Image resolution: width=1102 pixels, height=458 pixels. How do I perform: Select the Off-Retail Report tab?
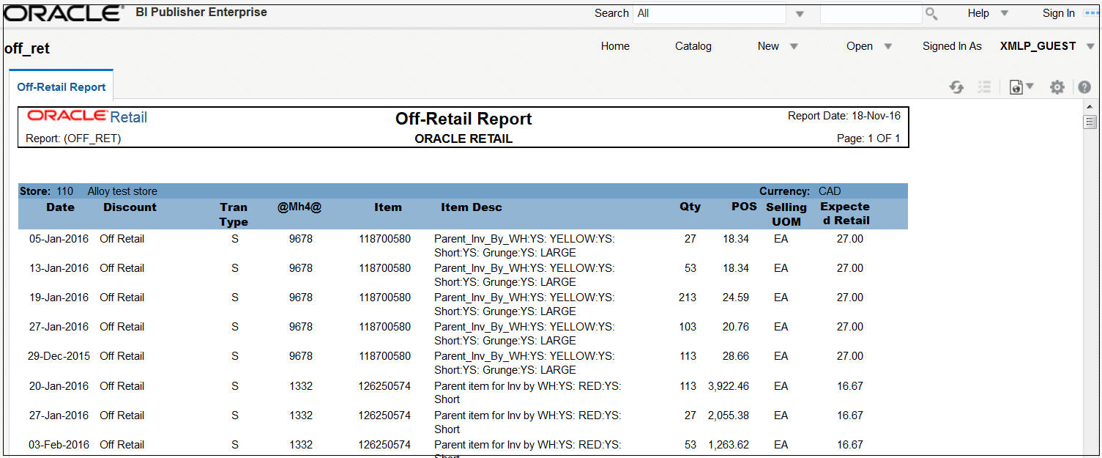click(62, 86)
